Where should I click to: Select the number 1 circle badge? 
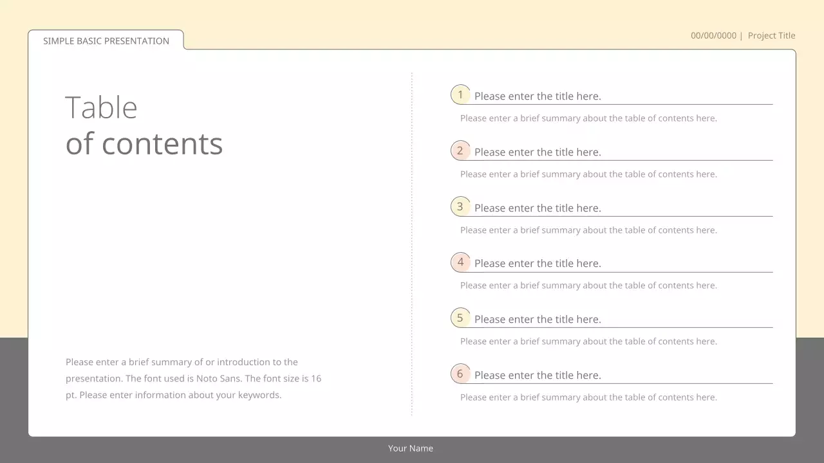pos(460,94)
